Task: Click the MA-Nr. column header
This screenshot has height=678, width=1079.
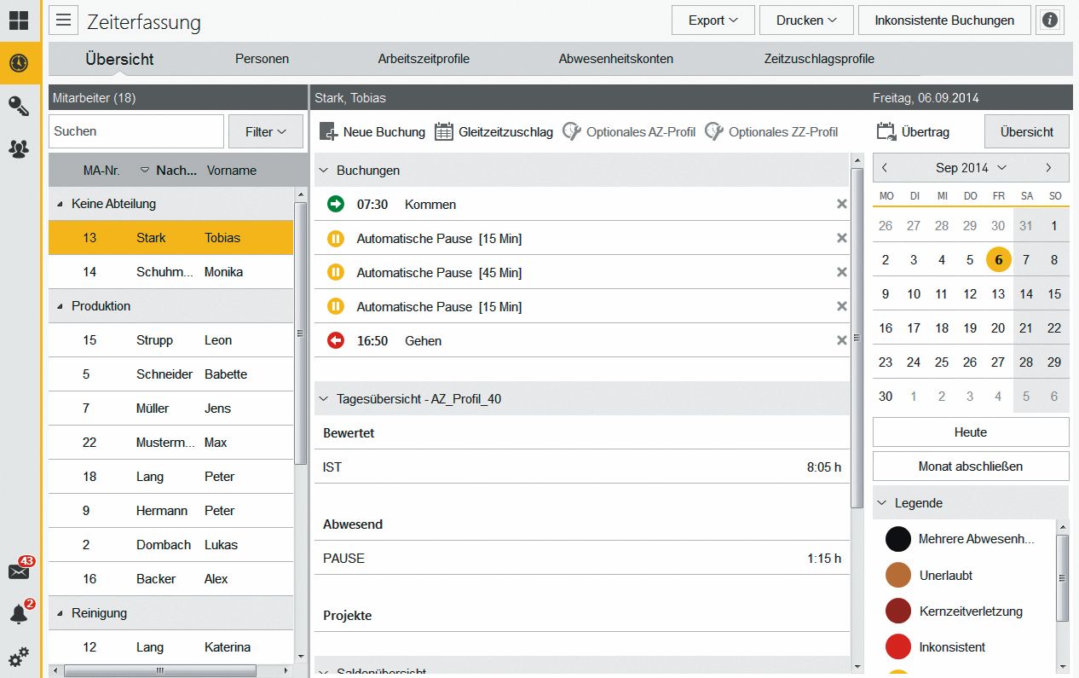Action: [x=101, y=170]
